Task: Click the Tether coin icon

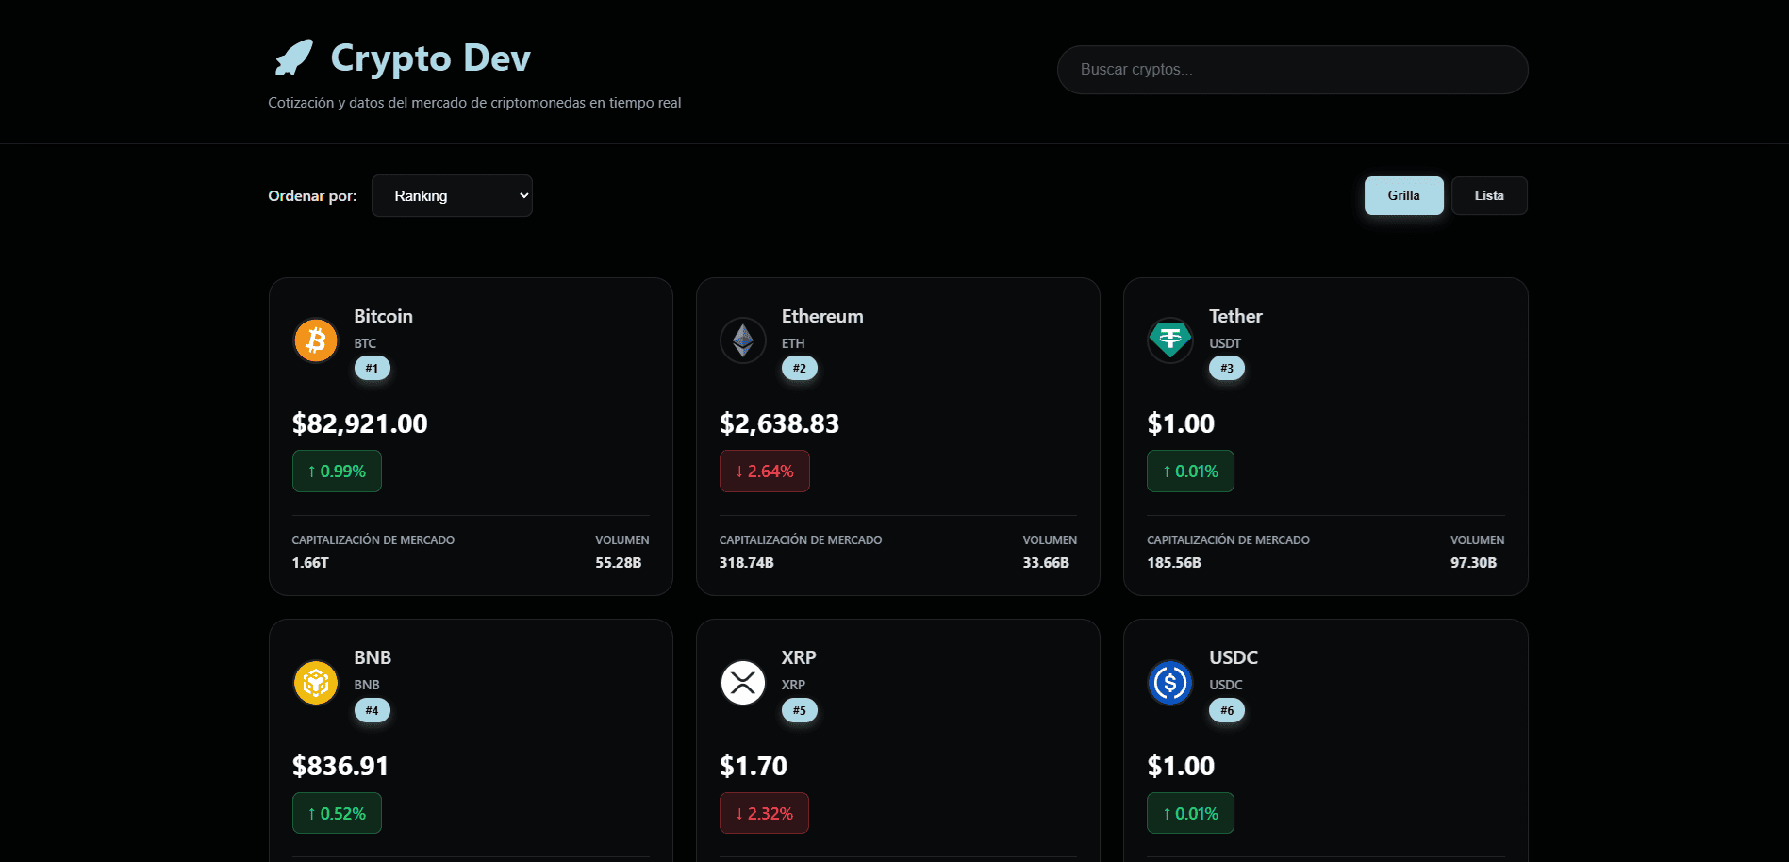Action: pyautogui.click(x=1170, y=340)
